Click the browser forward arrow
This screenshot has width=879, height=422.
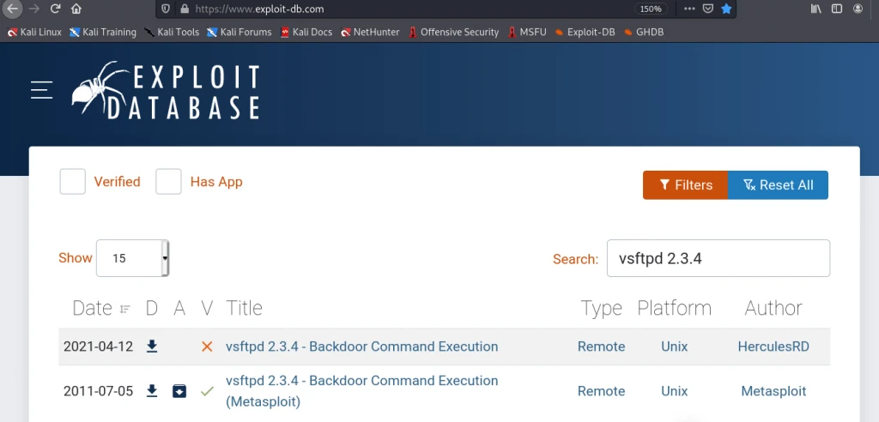point(33,9)
